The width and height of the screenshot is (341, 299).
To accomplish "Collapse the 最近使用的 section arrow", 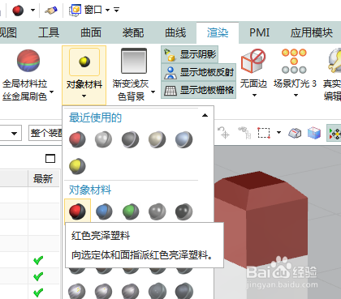I will (x=205, y=115).
